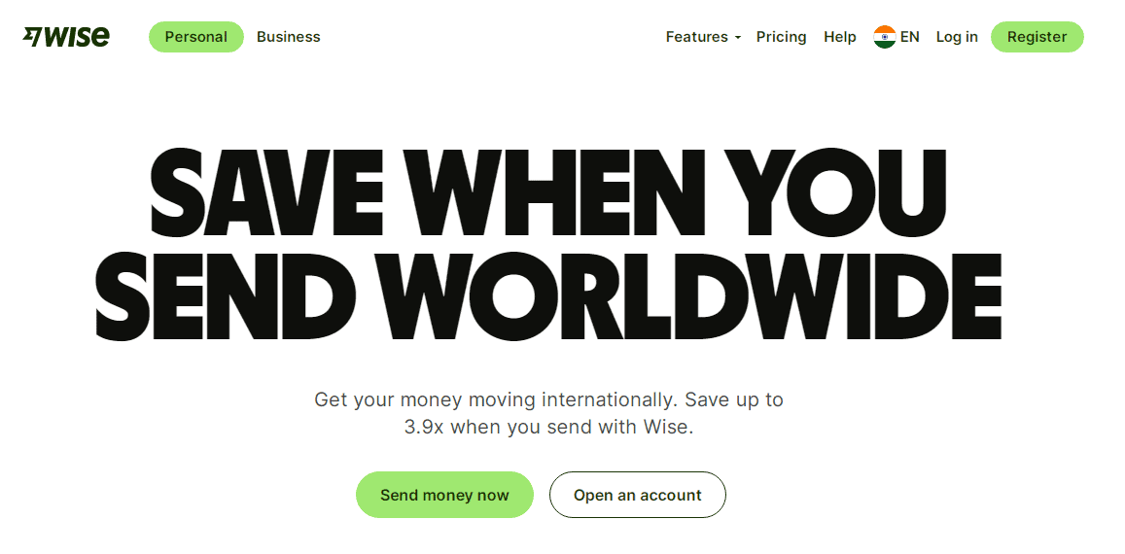Select the Personal tab
The height and width of the screenshot is (554, 1125).
[x=195, y=37]
